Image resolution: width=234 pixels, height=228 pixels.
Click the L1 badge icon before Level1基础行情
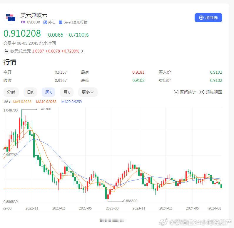point(61,22)
